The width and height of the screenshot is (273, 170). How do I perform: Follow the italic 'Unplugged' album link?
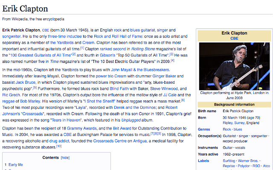[131, 120]
